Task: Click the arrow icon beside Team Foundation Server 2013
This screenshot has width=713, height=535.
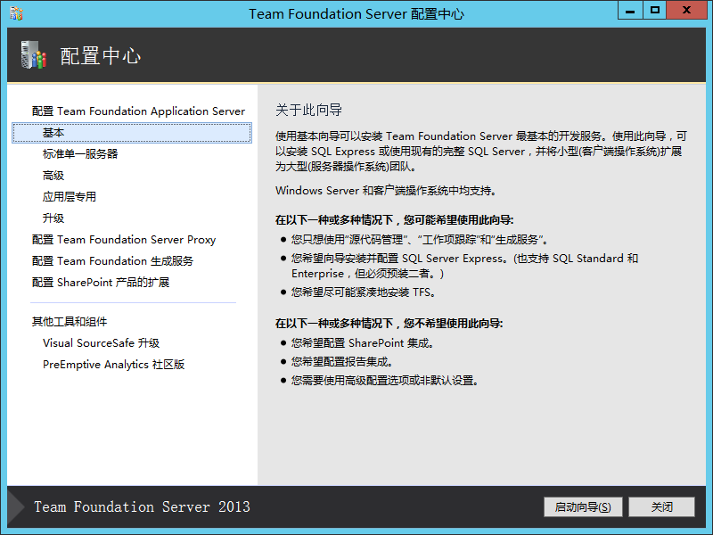Action: [16, 506]
